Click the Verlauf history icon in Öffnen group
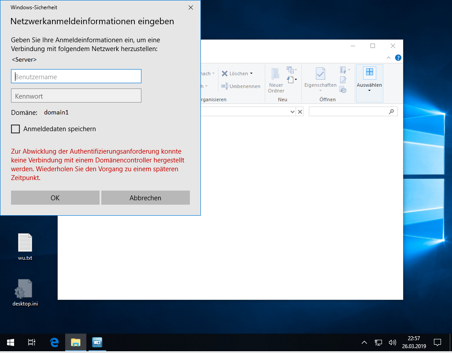The width and height of the screenshot is (452, 353). (343, 89)
